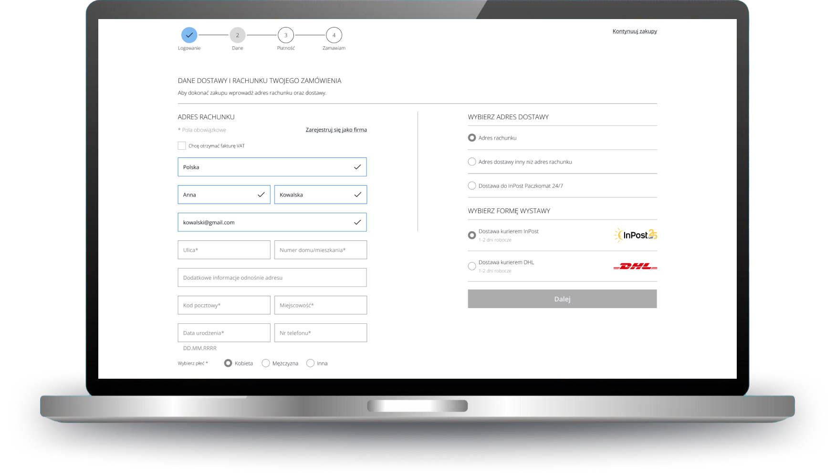Click the DHL courier logo
Screen dimensions: 836x476
tap(635, 266)
